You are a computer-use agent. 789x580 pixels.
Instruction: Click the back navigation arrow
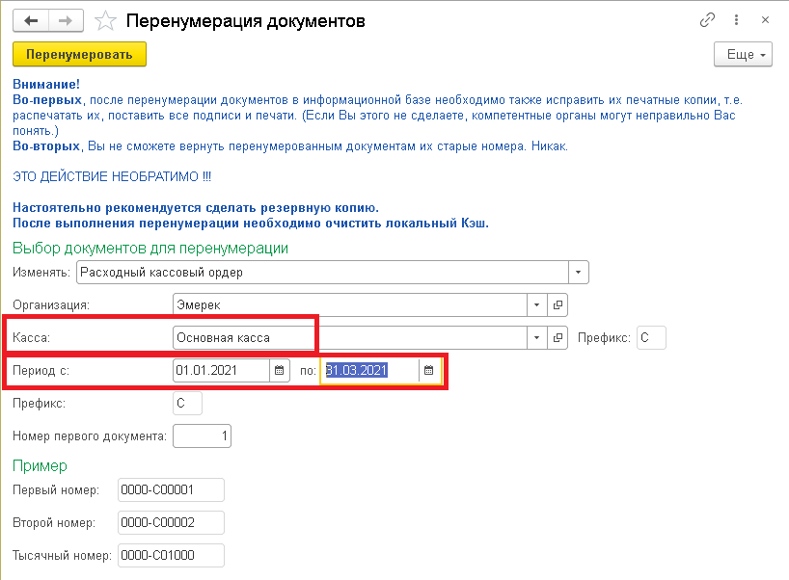coord(33,20)
